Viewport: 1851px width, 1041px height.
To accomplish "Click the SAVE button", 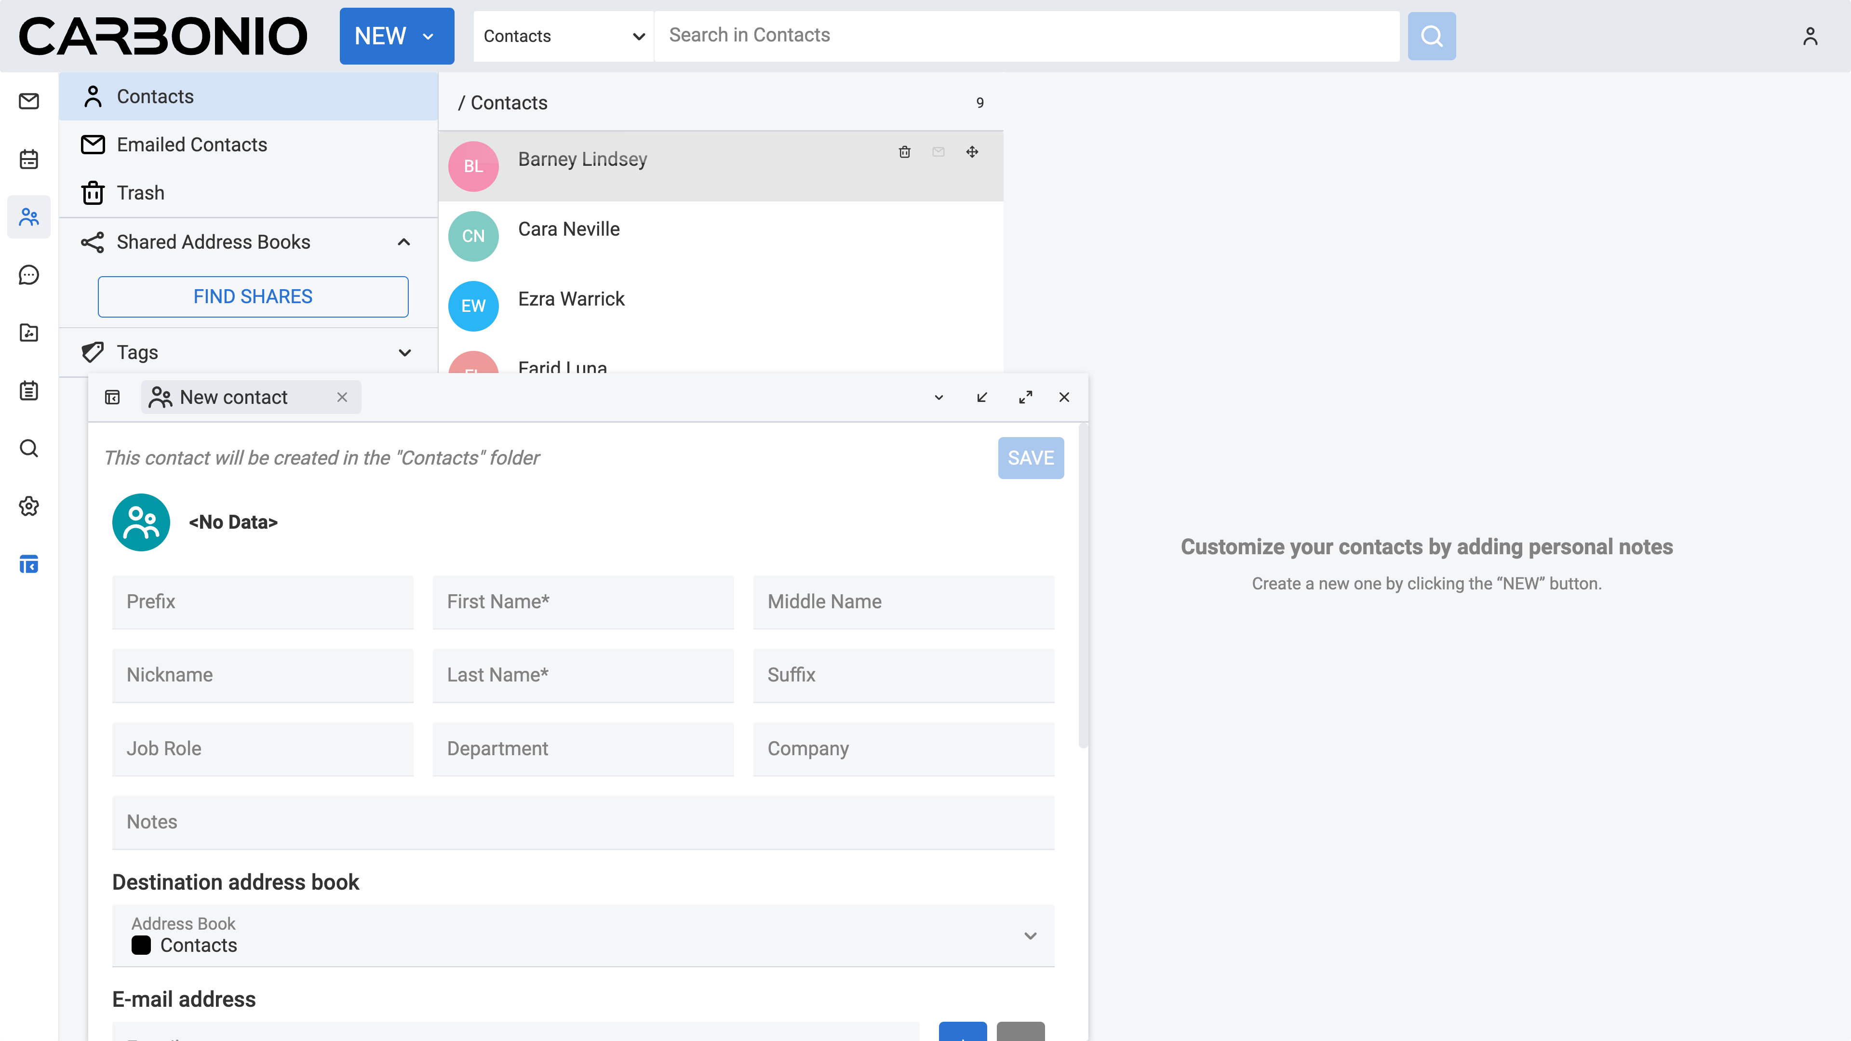I will pos(1031,458).
